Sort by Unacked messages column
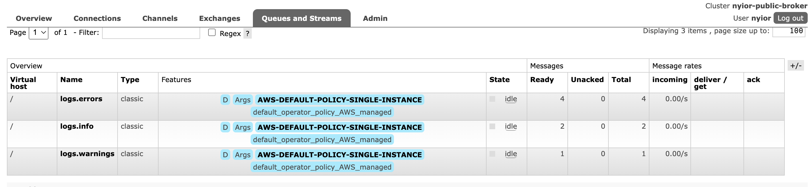Image resolution: width=812 pixels, height=187 pixels. pyautogui.click(x=587, y=79)
